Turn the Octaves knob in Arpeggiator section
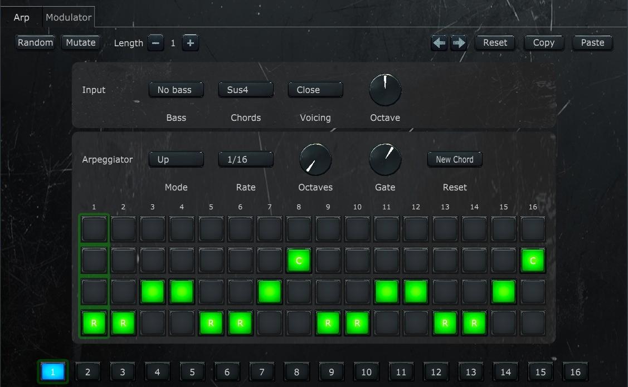Image resolution: width=628 pixels, height=387 pixels. [315, 159]
